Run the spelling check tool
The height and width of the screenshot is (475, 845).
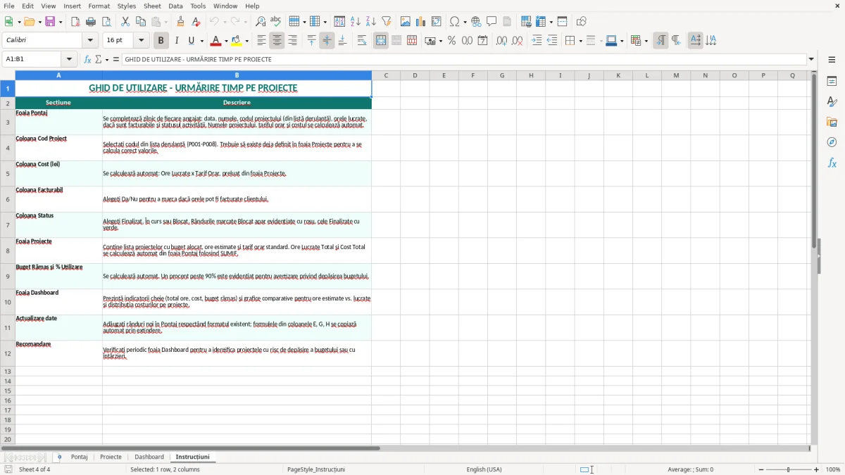(275, 22)
